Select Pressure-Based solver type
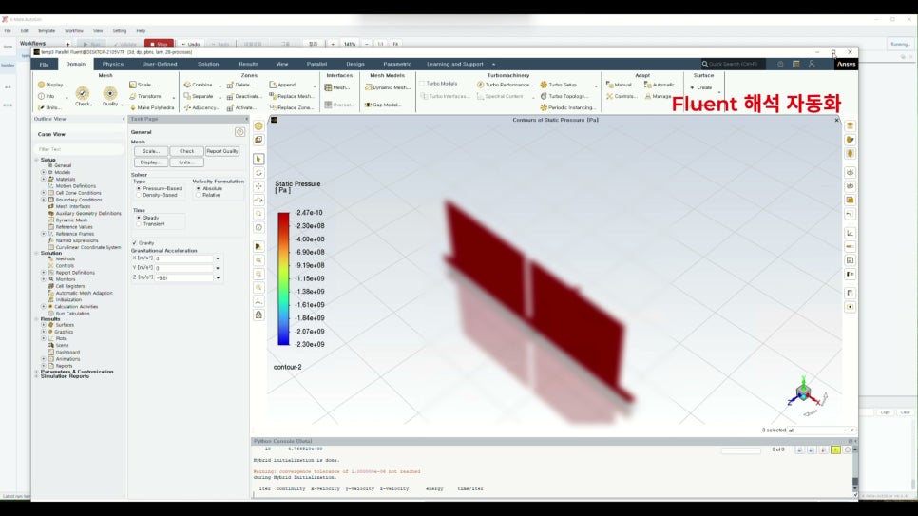Screen dimensions: 918x516 [139, 188]
